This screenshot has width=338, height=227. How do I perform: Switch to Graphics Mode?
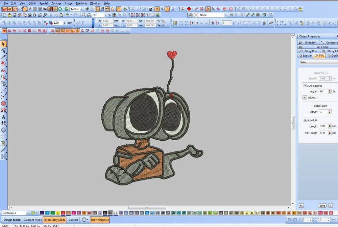pyautogui.click(x=32, y=220)
